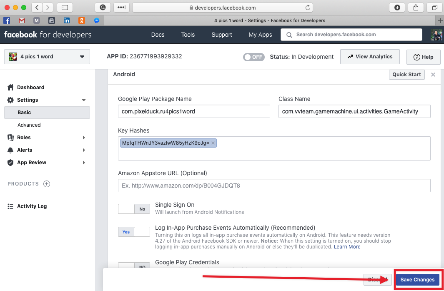The height and width of the screenshot is (291, 444).
Task: Go back in Safari
Action: (37, 8)
